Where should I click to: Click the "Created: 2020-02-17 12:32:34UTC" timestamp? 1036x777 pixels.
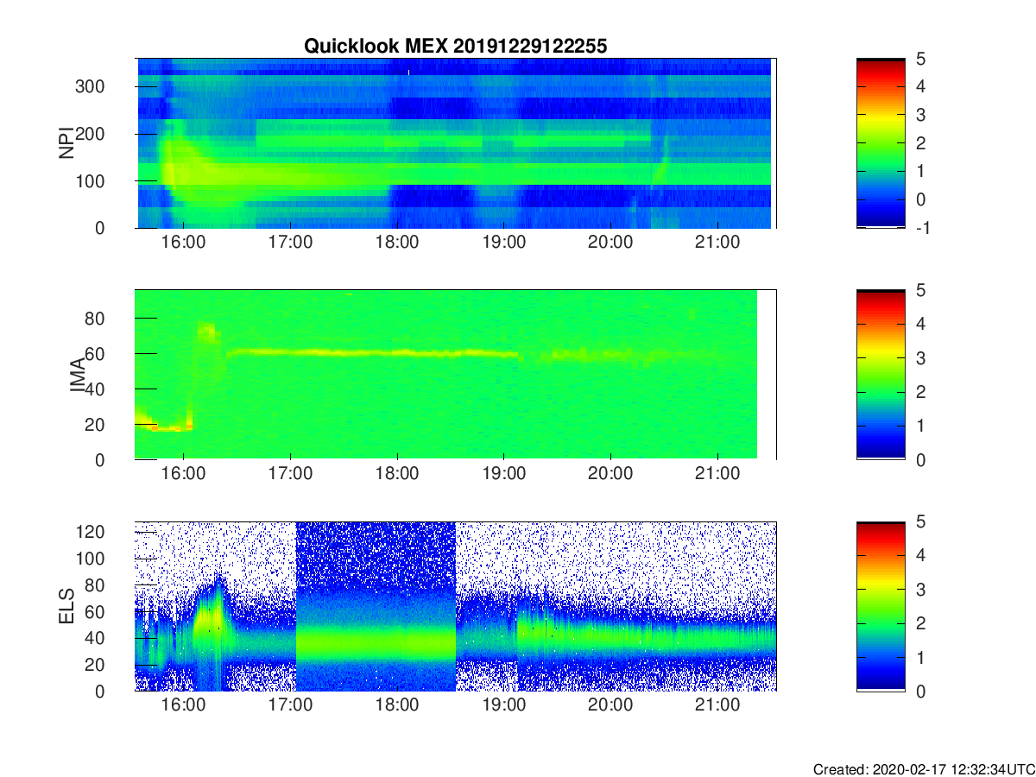tap(924, 768)
